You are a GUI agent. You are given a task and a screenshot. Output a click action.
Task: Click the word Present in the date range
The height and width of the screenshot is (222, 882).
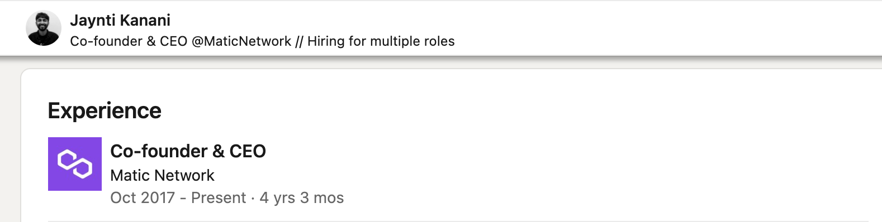(x=219, y=198)
